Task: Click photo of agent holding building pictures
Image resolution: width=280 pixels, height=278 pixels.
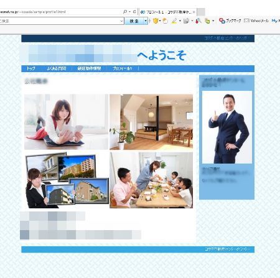Action: 67,180
